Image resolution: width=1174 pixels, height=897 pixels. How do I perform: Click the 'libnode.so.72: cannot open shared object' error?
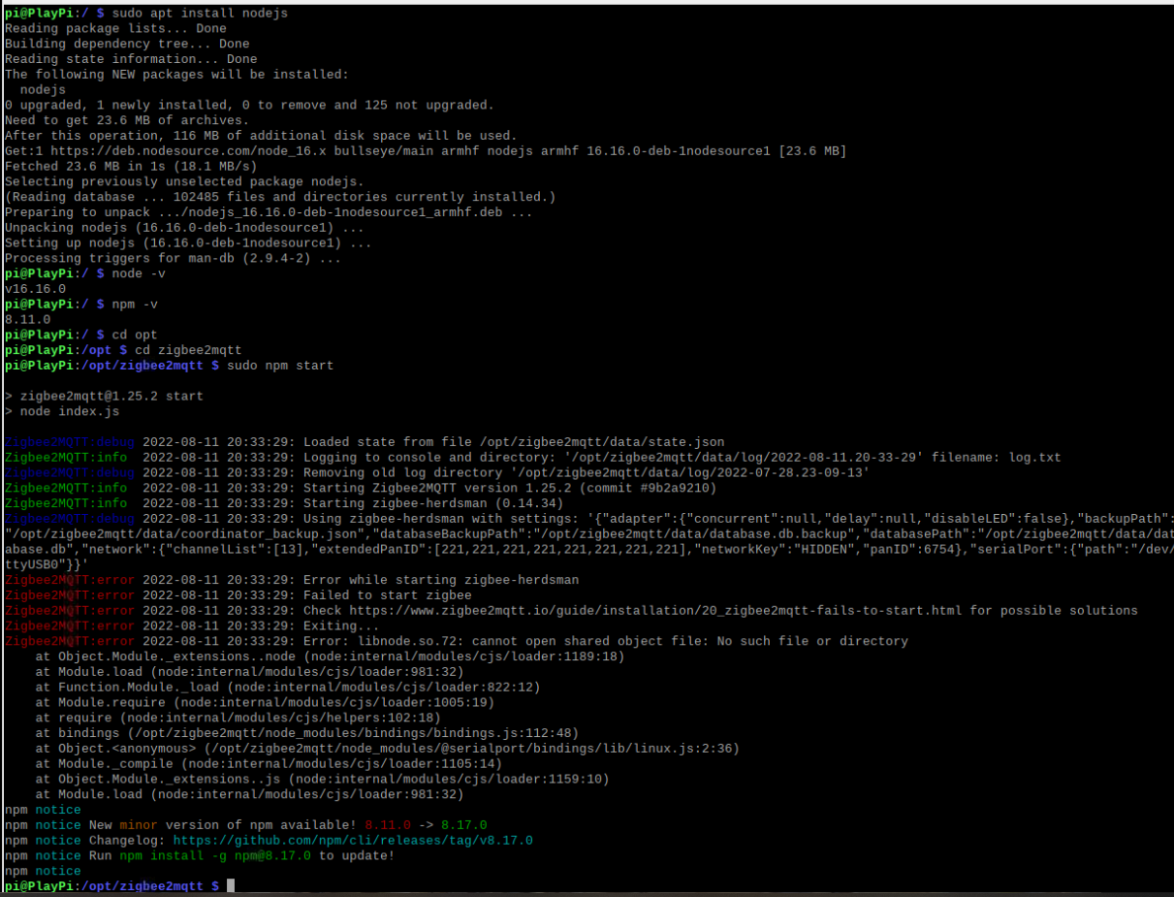click(x=457, y=641)
